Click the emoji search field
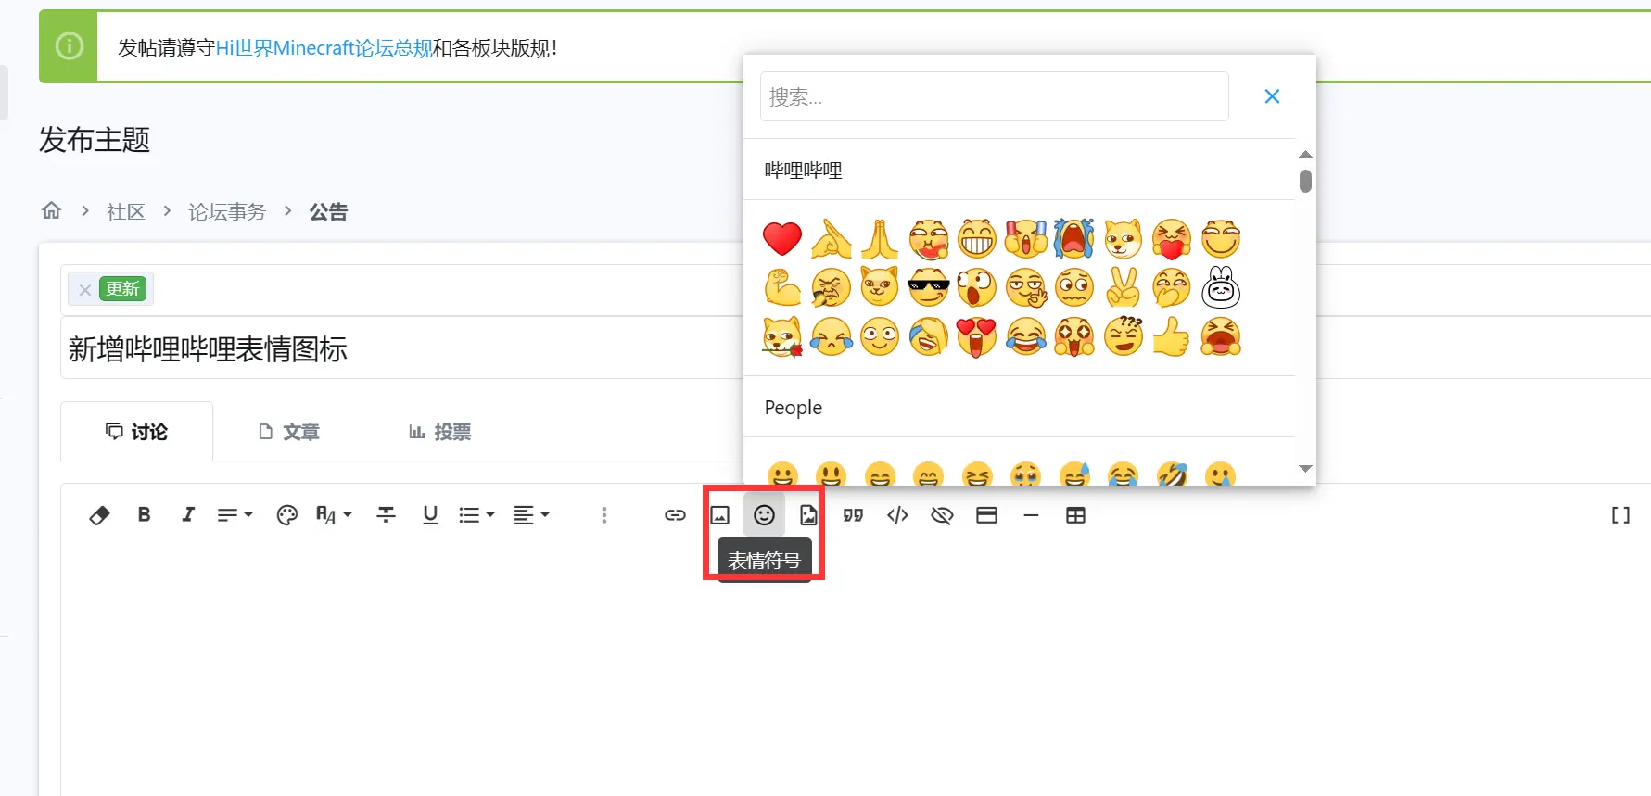The height and width of the screenshot is (796, 1651). pos(994,96)
